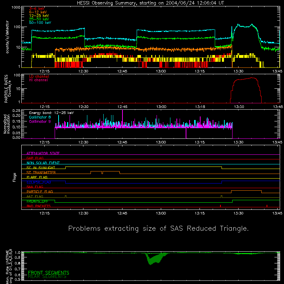
Task: Click the 0.9 value on the livetime y-axis
Action: tap(17, 257)
